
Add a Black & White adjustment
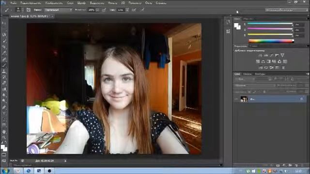(268, 61)
